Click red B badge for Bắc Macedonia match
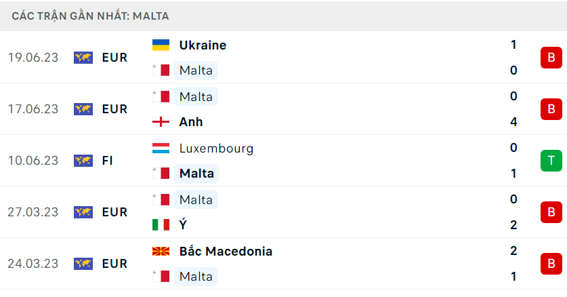 click(x=551, y=264)
